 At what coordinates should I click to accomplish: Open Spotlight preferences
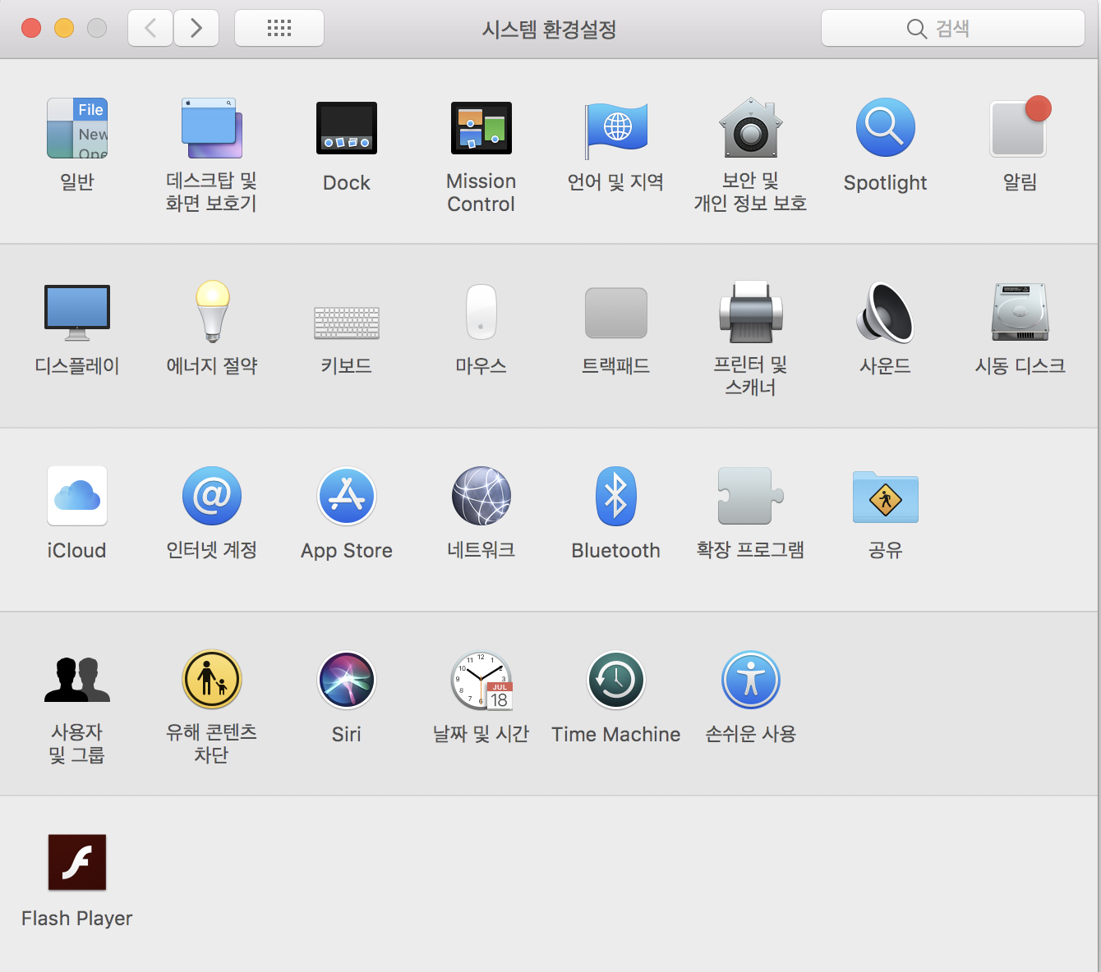[886, 128]
